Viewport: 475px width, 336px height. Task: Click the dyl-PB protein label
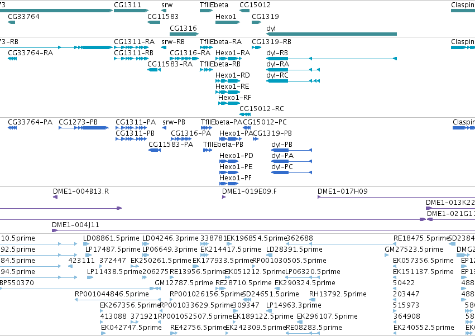click(282, 145)
